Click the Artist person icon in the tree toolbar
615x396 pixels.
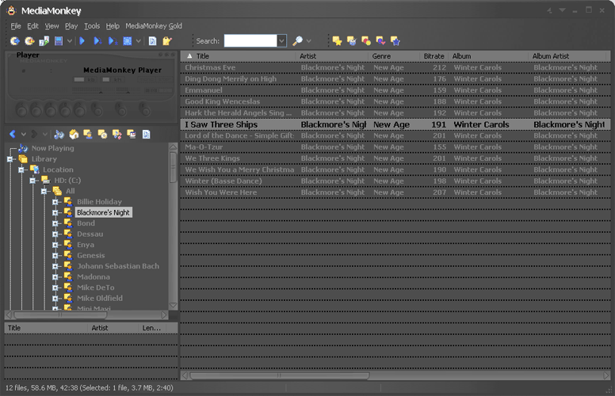[x=88, y=135]
